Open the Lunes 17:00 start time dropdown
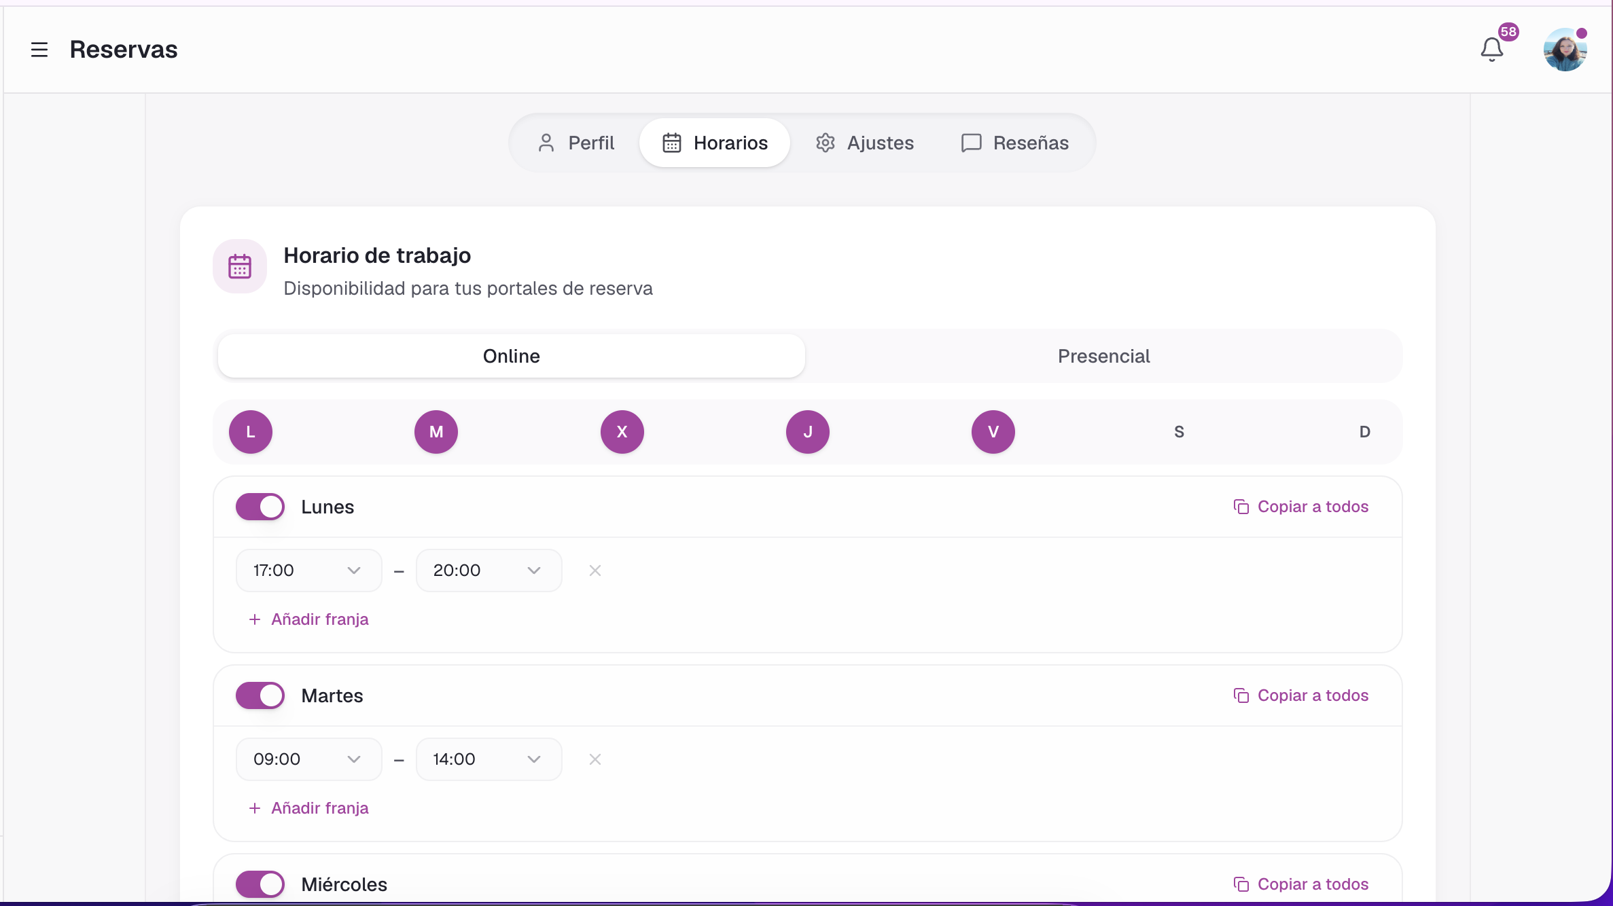 tap(308, 570)
